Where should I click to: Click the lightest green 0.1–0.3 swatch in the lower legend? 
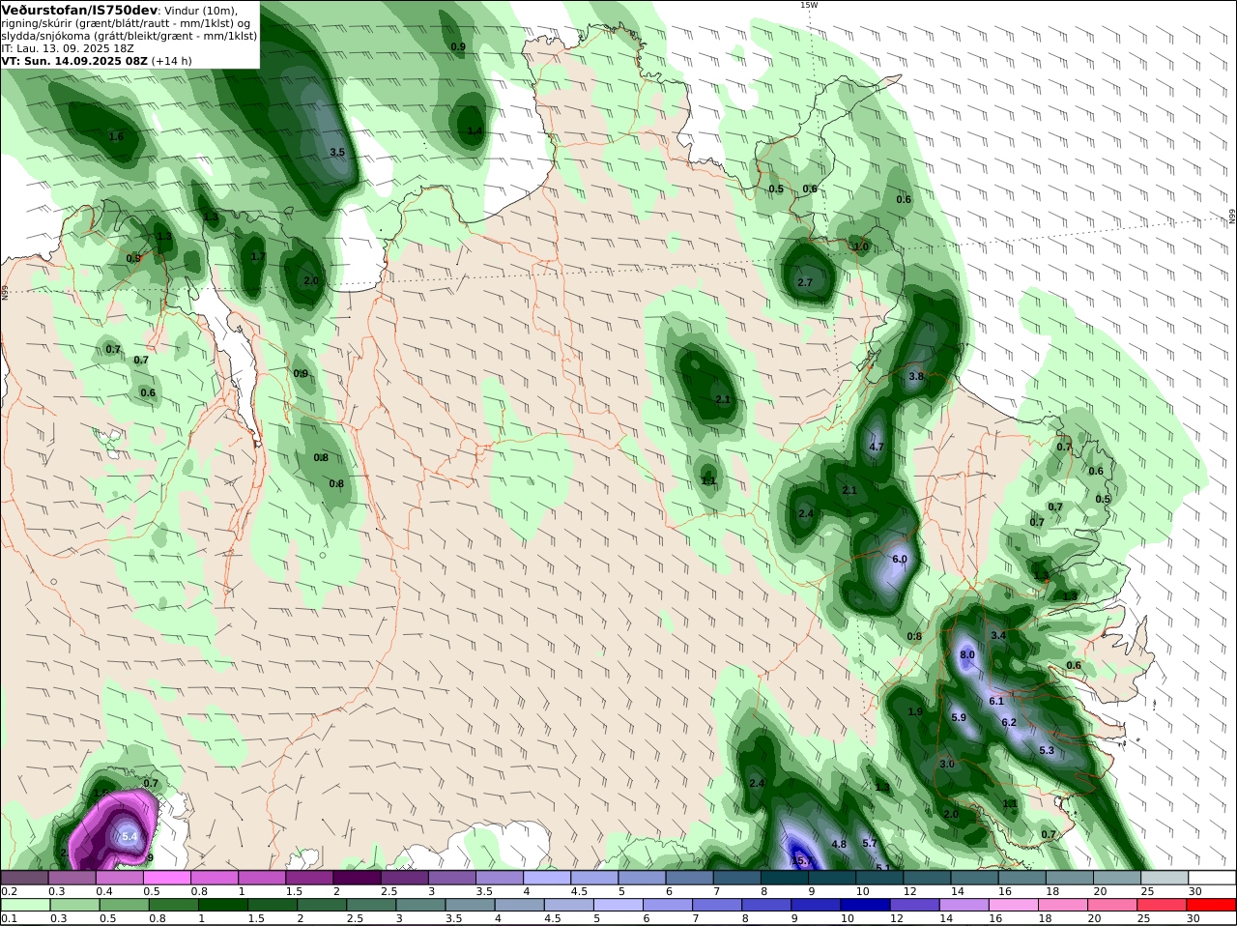pyautogui.click(x=24, y=905)
